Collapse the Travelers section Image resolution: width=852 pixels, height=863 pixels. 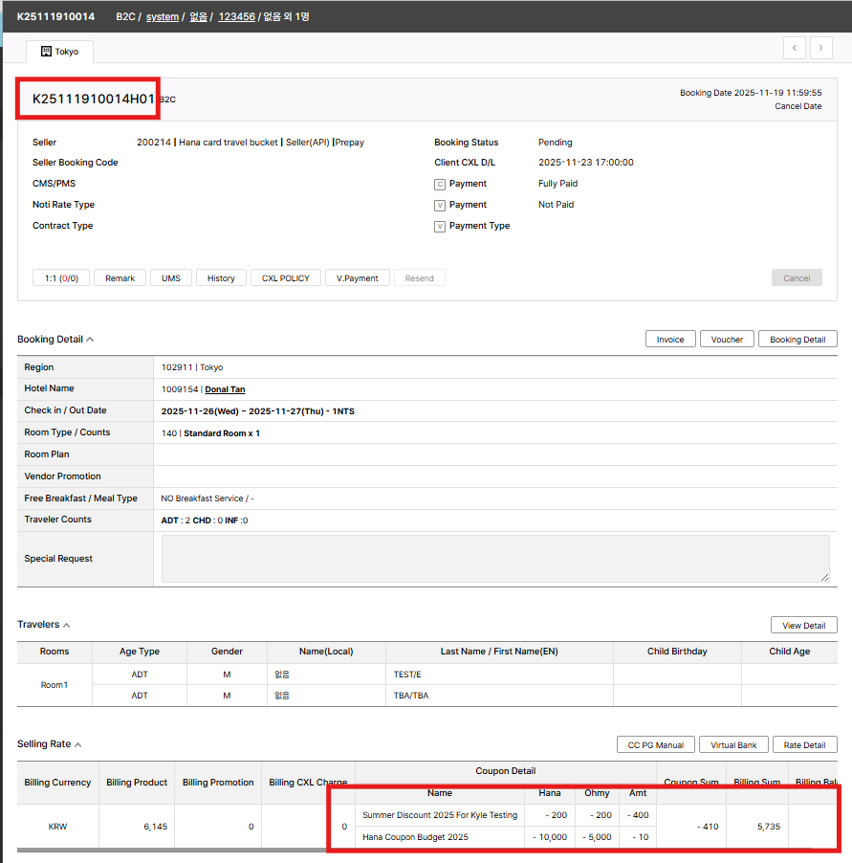click(67, 625)
